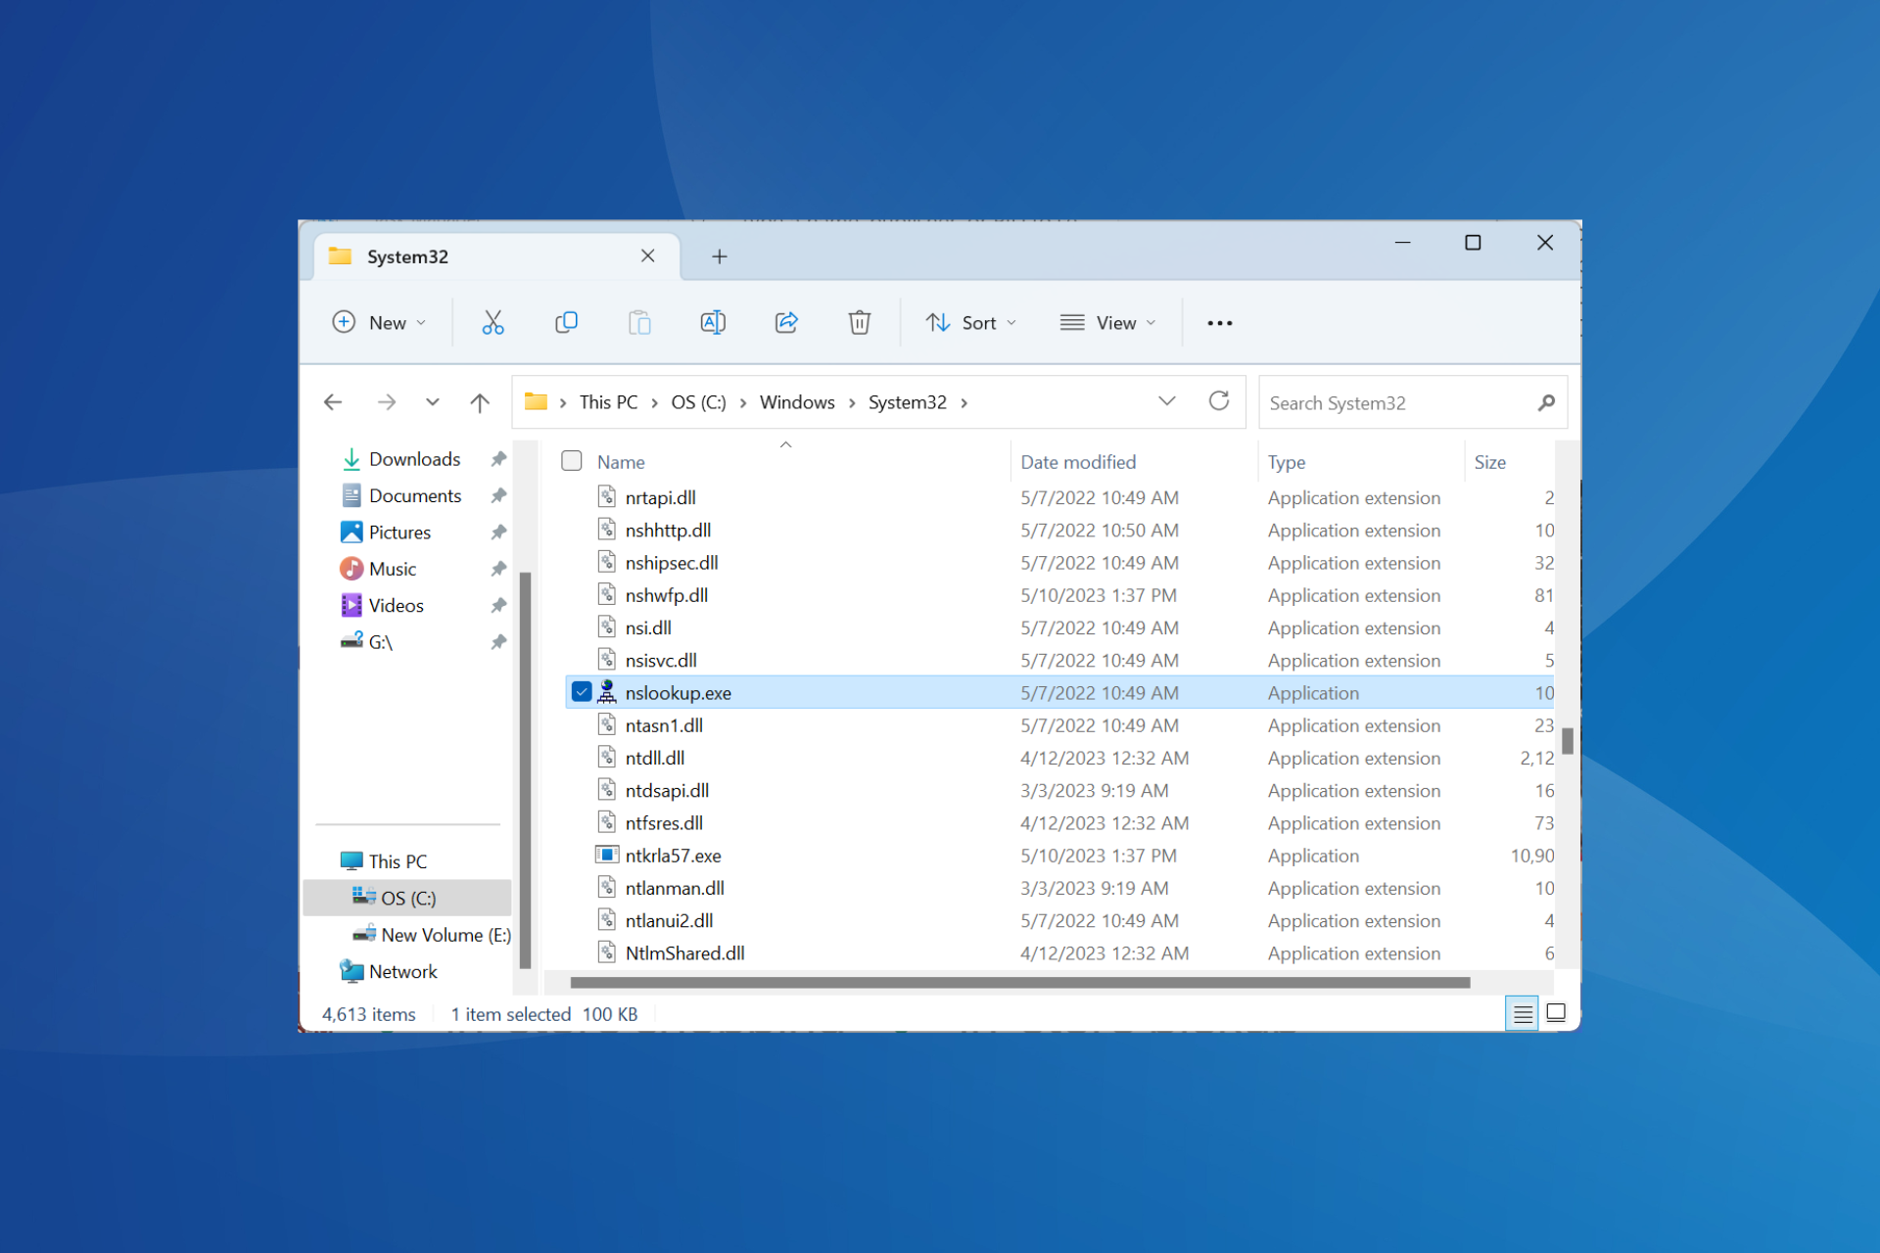Select the System32 tab

click(495, 256)
